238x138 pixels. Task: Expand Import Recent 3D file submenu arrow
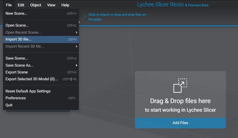tap(77, 46)
